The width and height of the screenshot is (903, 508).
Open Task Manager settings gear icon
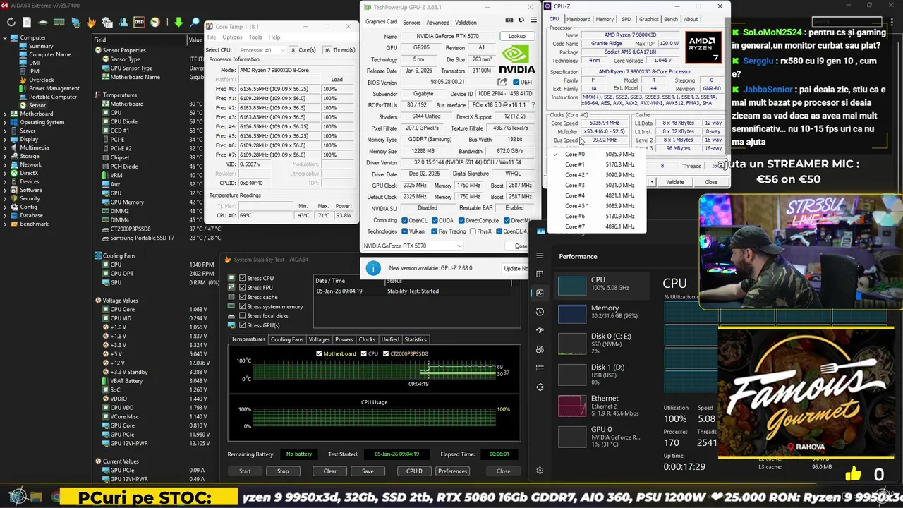[x=540, y=471]
